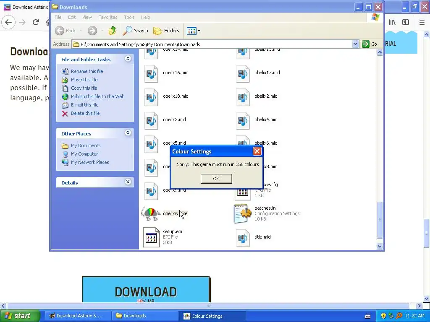Screen dimensions: 430x322
Task: Switch to Colour Settings taskbar item
Action: pyautogui.click(x=212, y=316)
